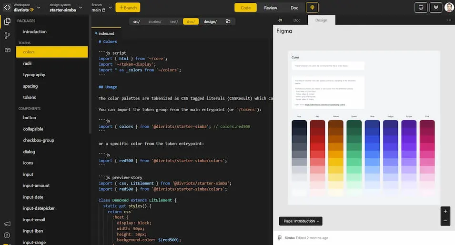Open the help question mark icon
The height and width of the screenshot is (245, 455).
[7, 235]
